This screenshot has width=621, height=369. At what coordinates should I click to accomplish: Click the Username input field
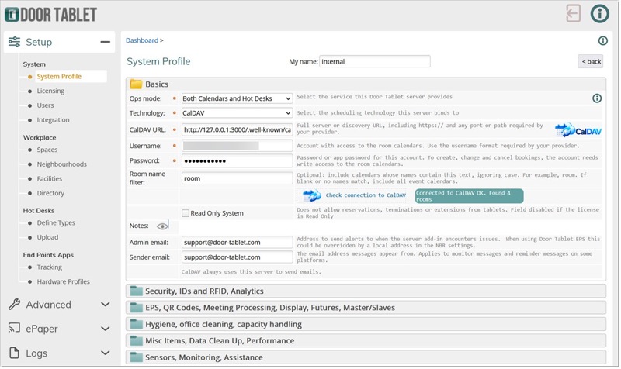[237, 146]
